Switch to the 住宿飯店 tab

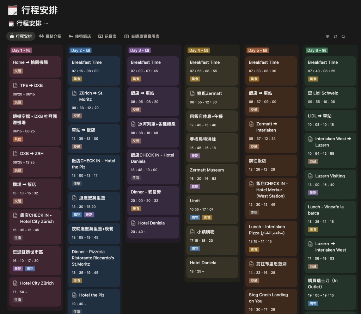(x=80, y=36)
